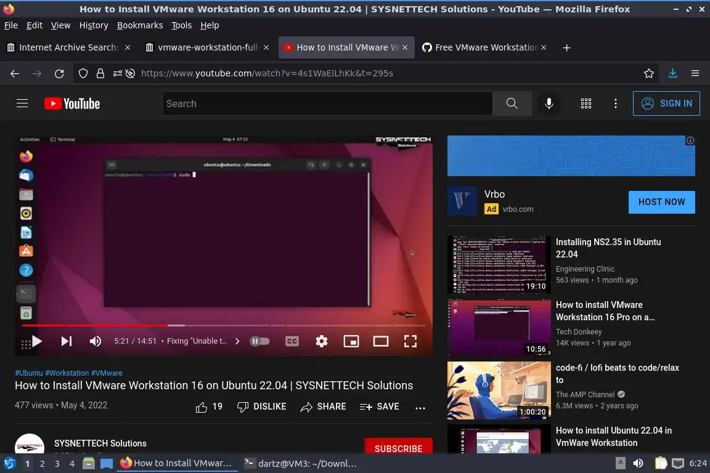Click the SIGN IN button
The height and width of the screenshot is (473, 710).
tap(666, 103)
